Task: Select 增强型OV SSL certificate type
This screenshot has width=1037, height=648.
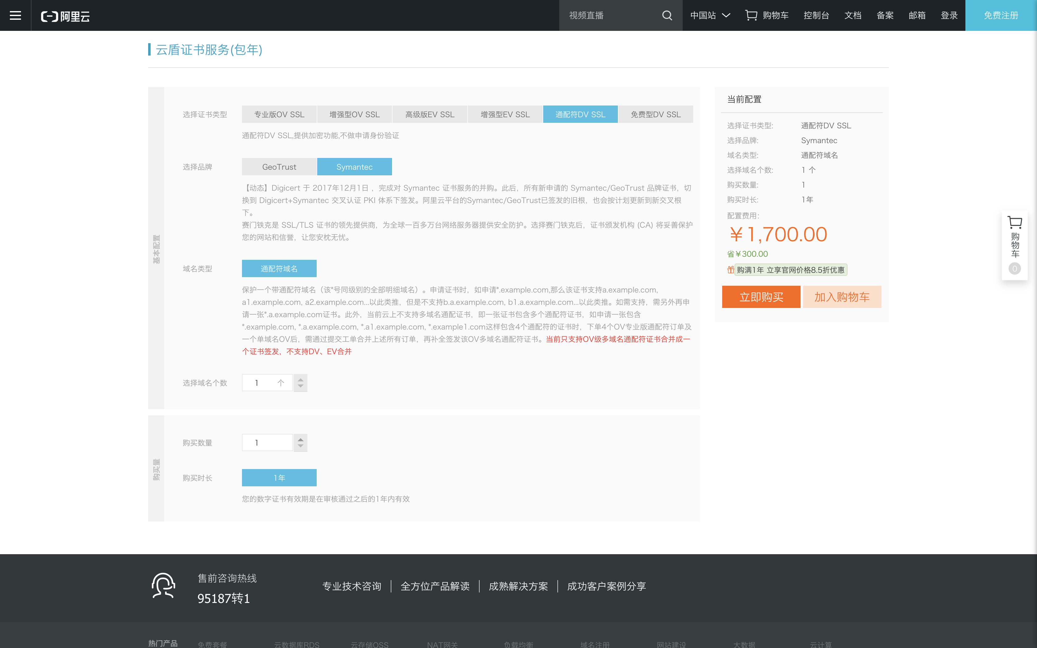Action: pyautogui.click(x=354, y=114)
